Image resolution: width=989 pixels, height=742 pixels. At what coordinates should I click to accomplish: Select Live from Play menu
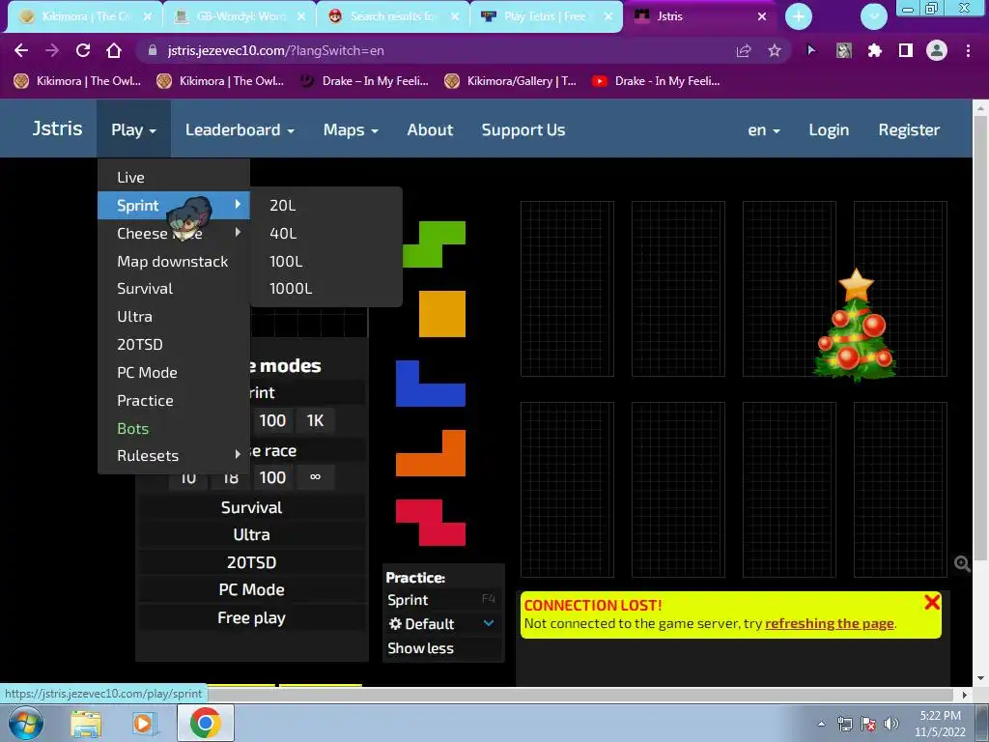[174, 178]
